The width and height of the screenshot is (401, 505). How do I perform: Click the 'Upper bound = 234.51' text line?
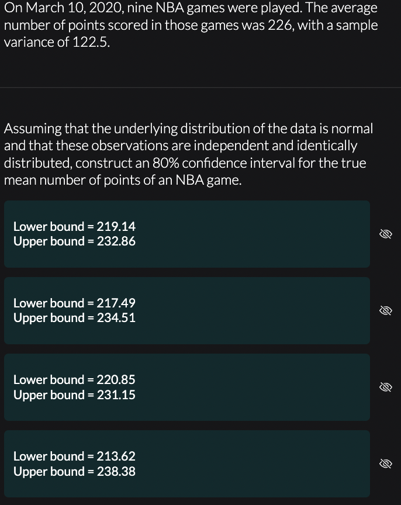point(74,318)
